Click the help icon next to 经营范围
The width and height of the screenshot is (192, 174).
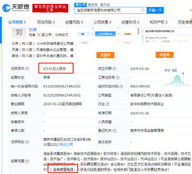point(27,161)
